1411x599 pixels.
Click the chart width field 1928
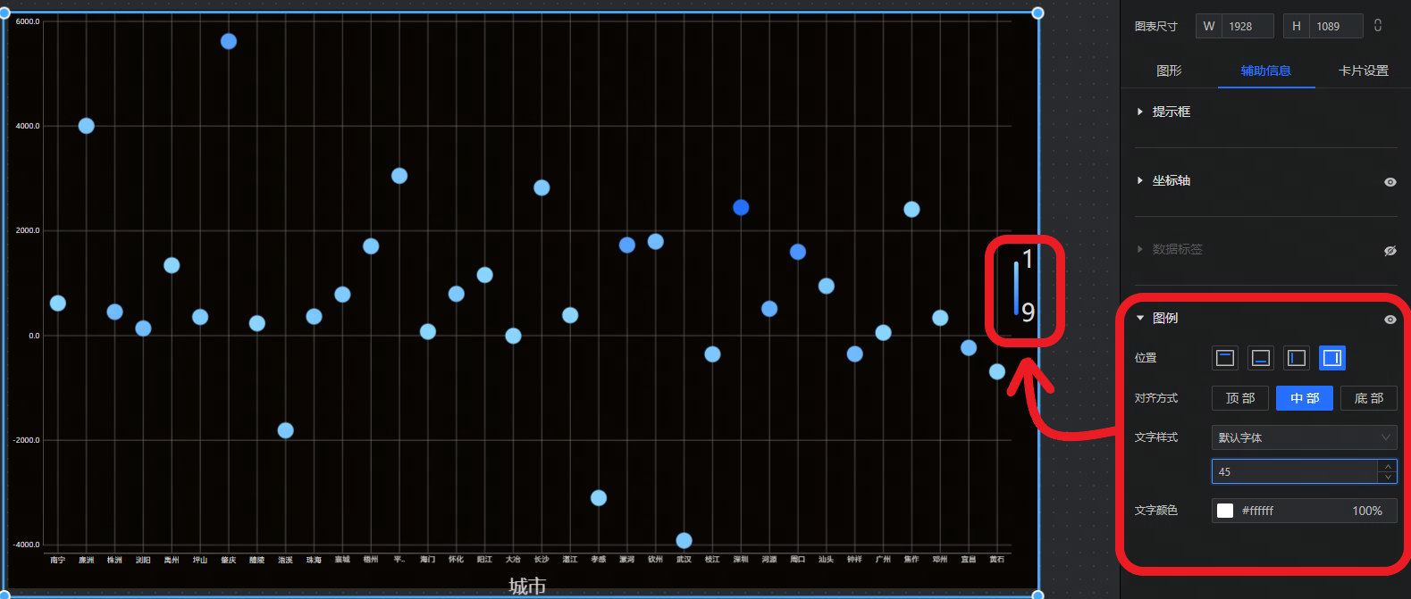(1246, 26)
